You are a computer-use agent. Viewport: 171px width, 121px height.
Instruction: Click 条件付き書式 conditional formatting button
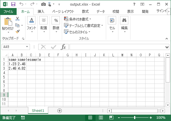78,19
